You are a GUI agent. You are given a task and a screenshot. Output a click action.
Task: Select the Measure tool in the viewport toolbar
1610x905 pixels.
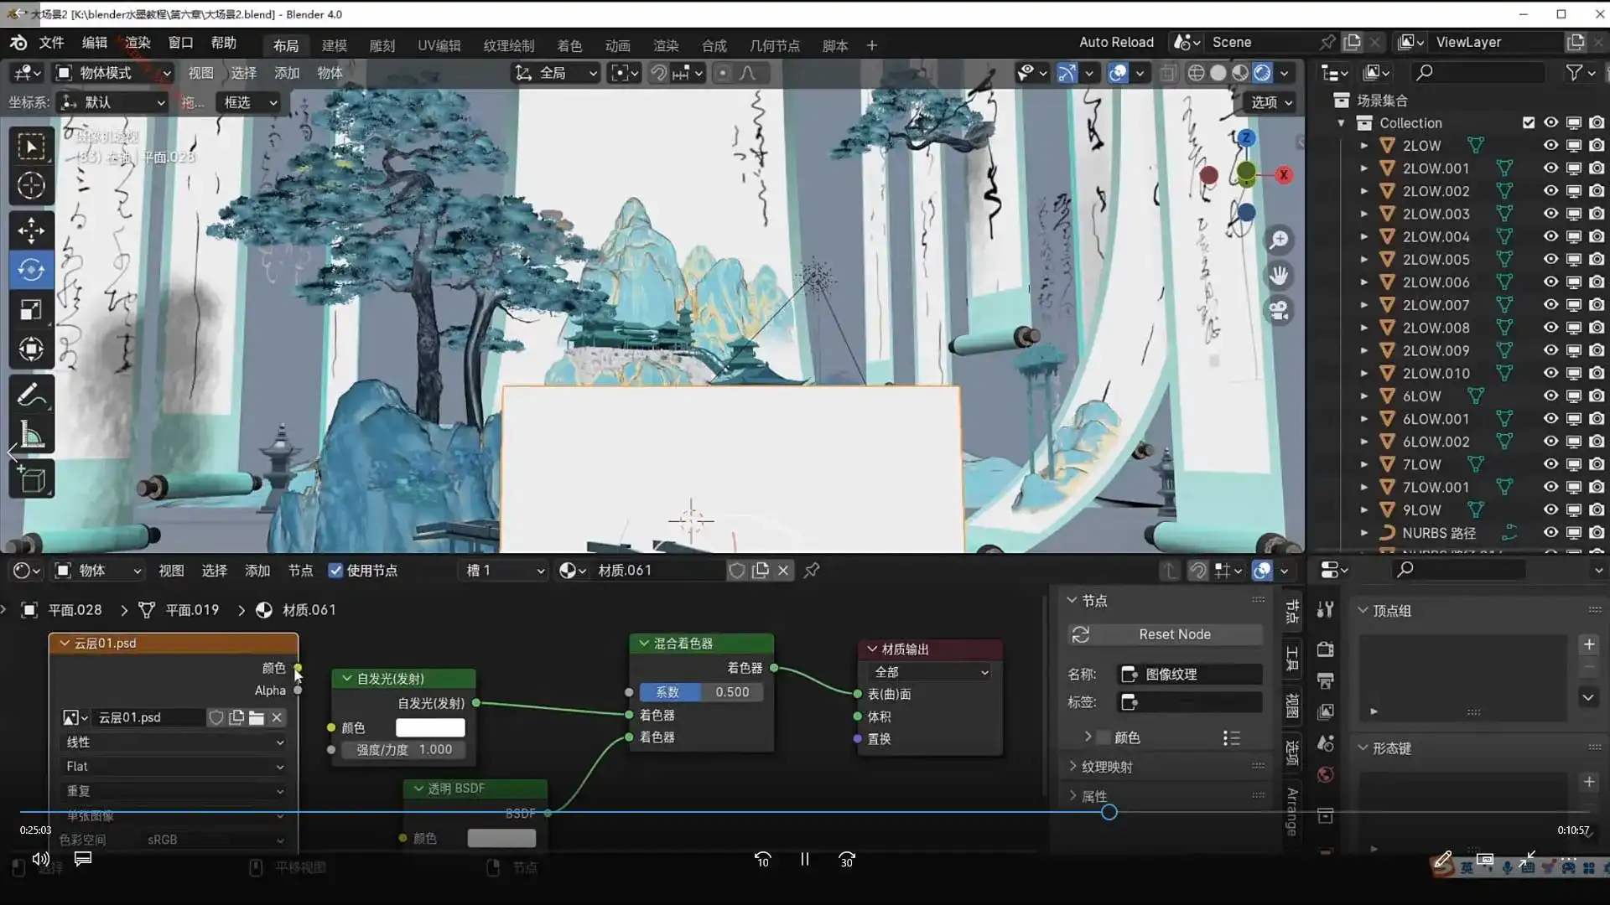[x=31, y=434]
